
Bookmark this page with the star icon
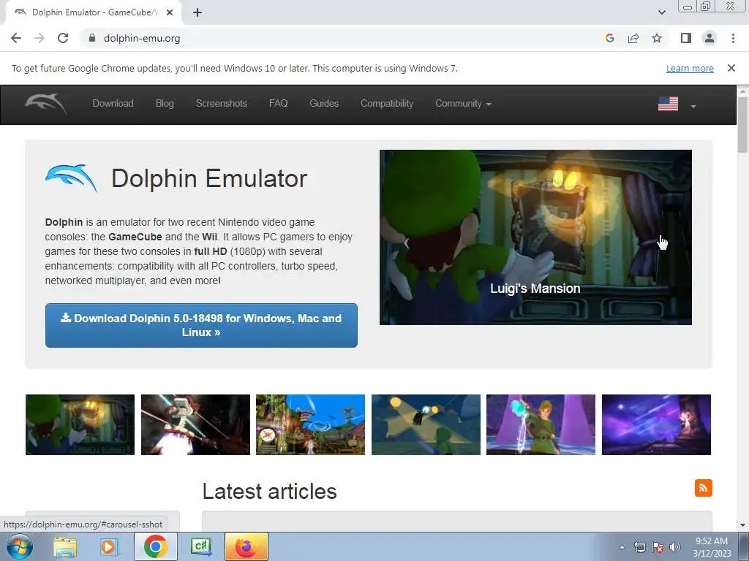tap(657, 38)
